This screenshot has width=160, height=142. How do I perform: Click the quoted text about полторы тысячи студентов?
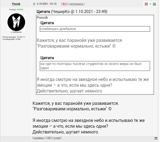pos(91,66)
